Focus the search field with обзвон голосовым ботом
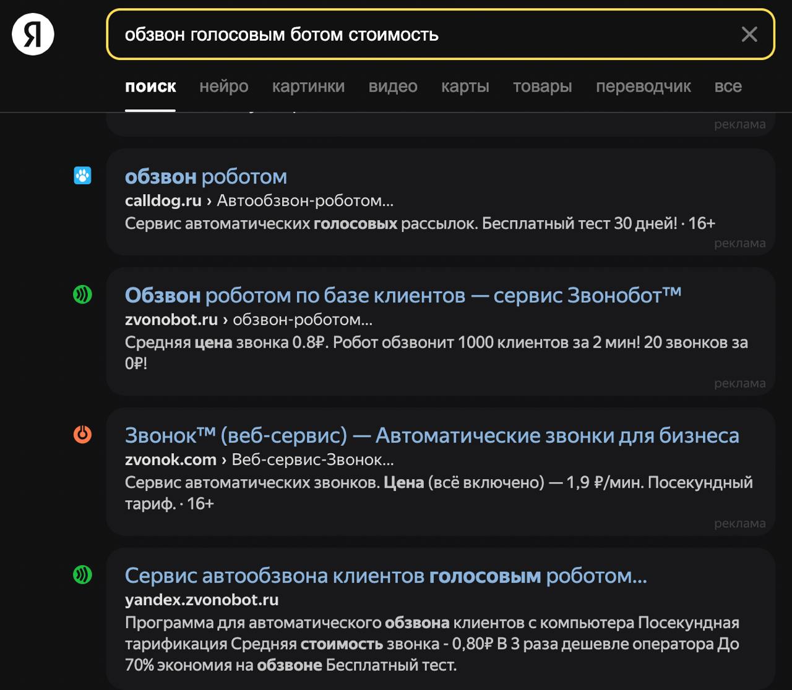 tap(441, 35)
